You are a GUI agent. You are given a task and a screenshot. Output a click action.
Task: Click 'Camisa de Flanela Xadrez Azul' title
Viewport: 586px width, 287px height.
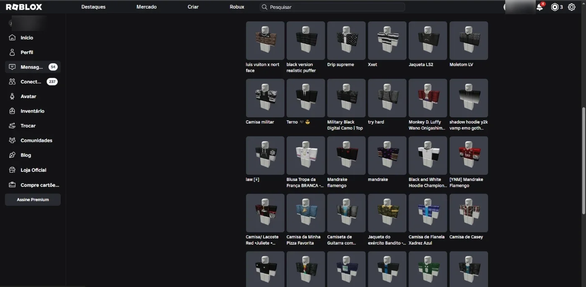pyautogui.click(x=427, y=240)
